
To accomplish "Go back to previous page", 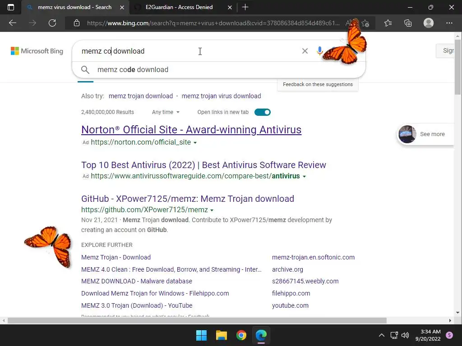I will (13, 23).
